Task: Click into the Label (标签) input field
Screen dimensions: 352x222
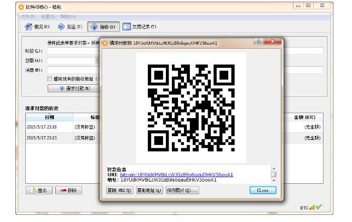Action: pyautogui.click(x=73, y=51)
